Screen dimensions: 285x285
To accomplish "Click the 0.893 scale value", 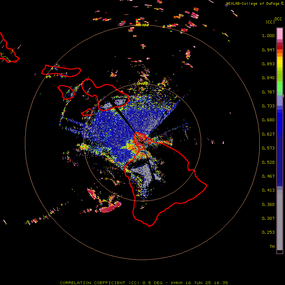I will [x=268, y=64].
